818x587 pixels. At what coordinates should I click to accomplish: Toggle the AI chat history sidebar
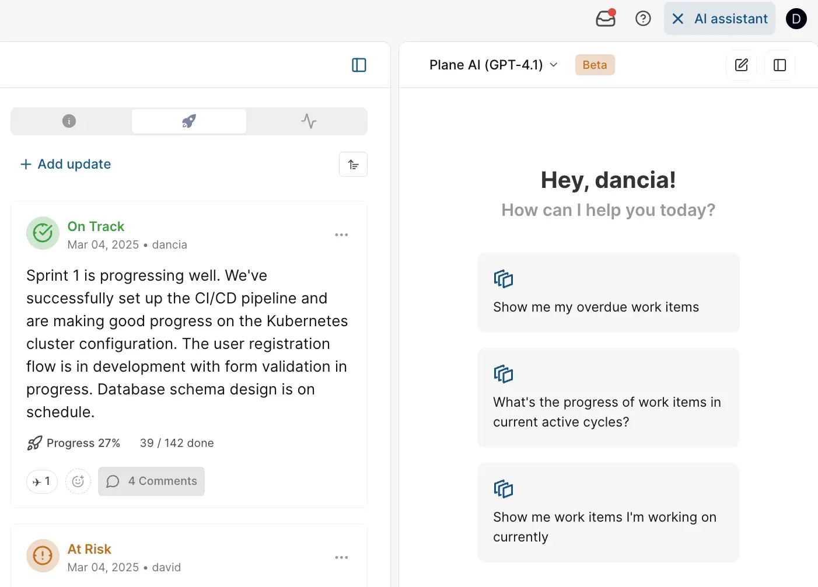coord(779,65)
